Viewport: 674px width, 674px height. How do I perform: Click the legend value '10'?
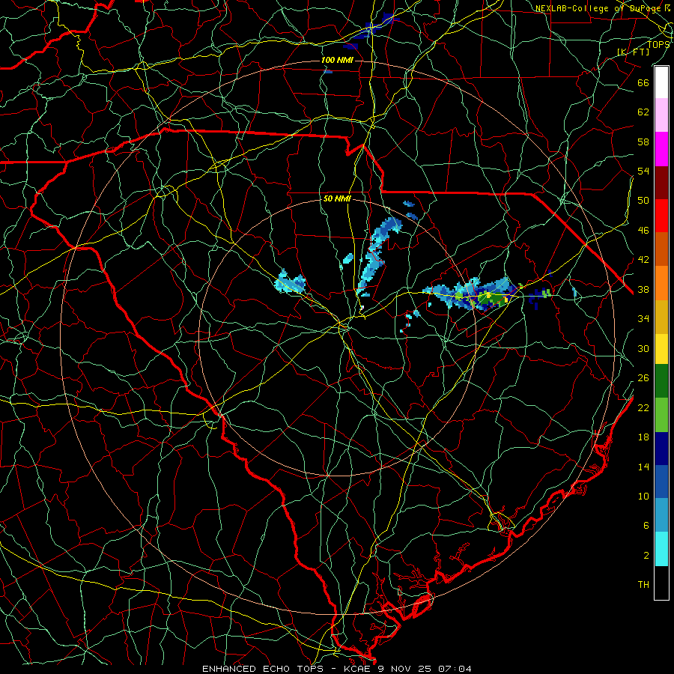pos(643,496)
